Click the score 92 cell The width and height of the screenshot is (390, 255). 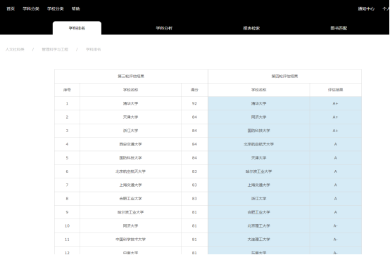pos(194,103)
